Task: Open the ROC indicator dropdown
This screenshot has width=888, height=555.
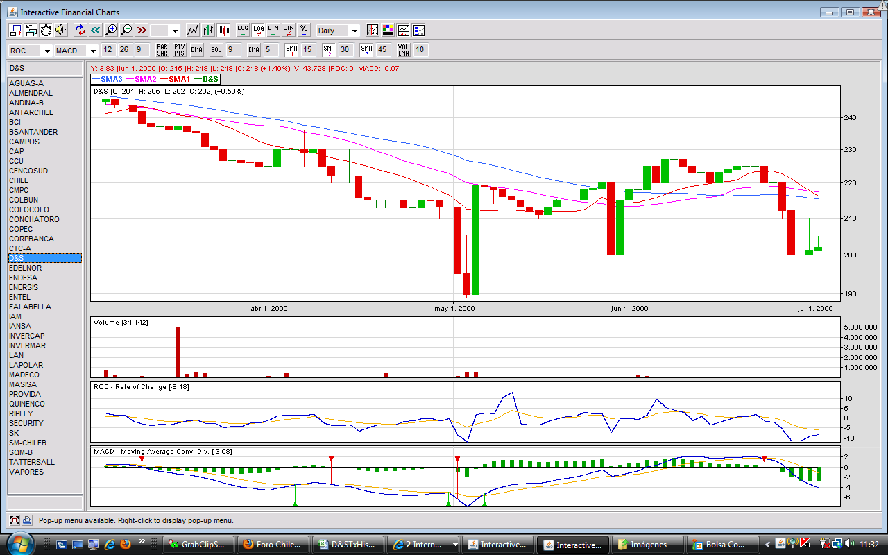Action: pos(30,51)
